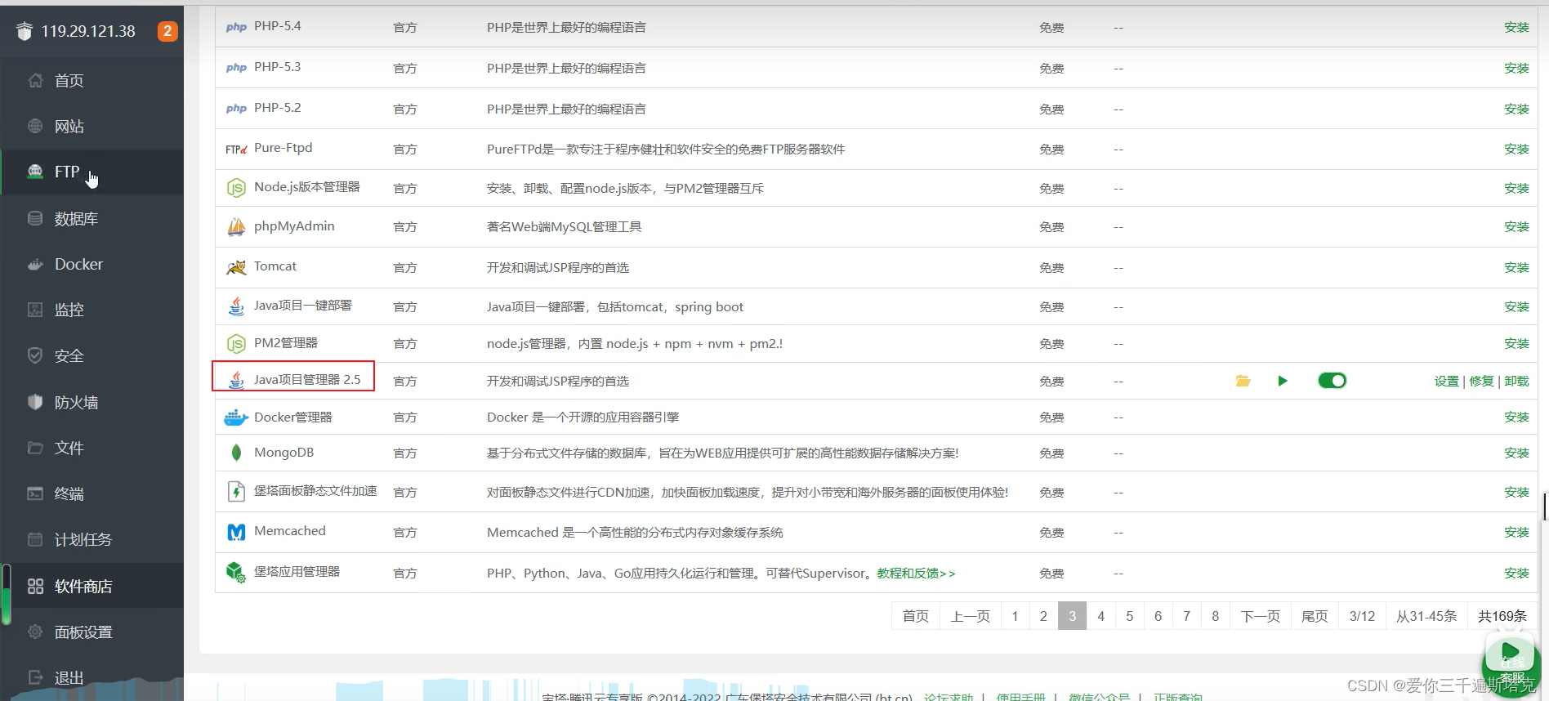Go to page 2
This screenshot has height=701, width=1549.
(1043, 616)
